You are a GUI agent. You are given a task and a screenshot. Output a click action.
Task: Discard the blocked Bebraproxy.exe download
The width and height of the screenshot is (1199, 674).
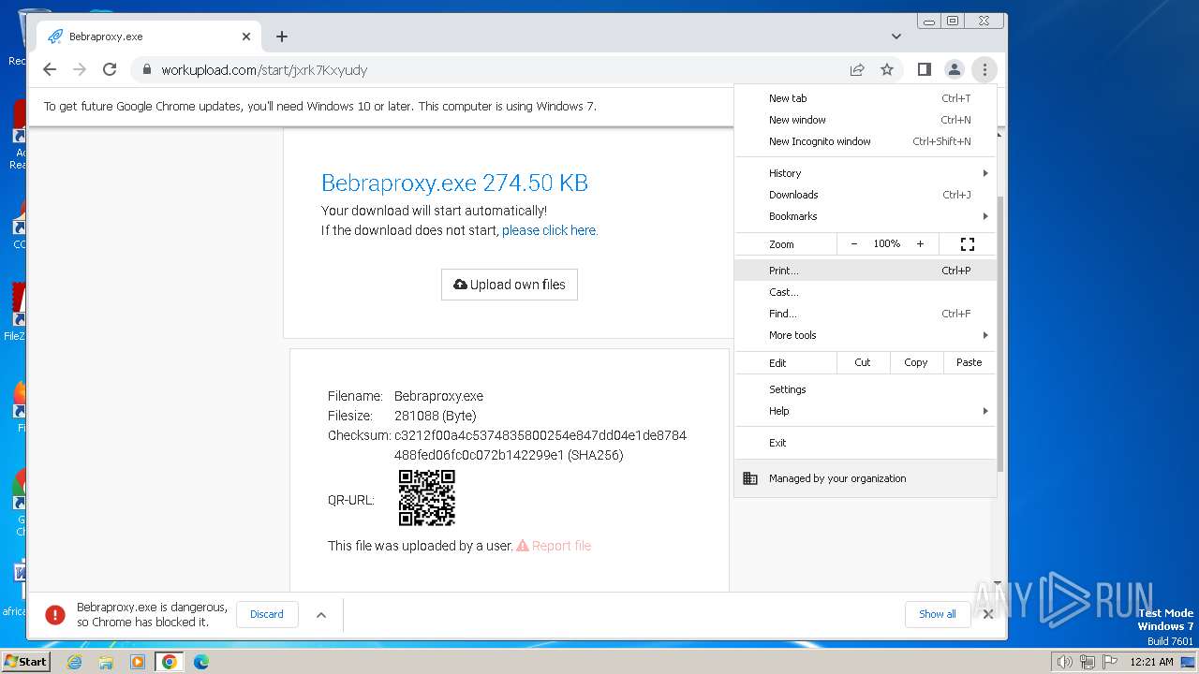point(267,614)
